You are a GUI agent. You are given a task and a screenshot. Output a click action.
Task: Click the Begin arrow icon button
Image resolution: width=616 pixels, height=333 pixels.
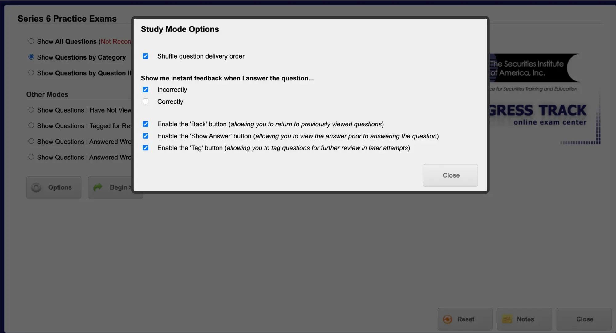[98, 187]
